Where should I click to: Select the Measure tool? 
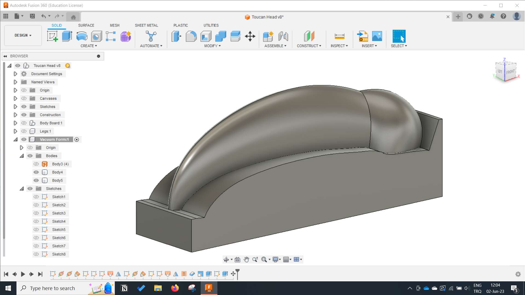[x=339, y=36]
